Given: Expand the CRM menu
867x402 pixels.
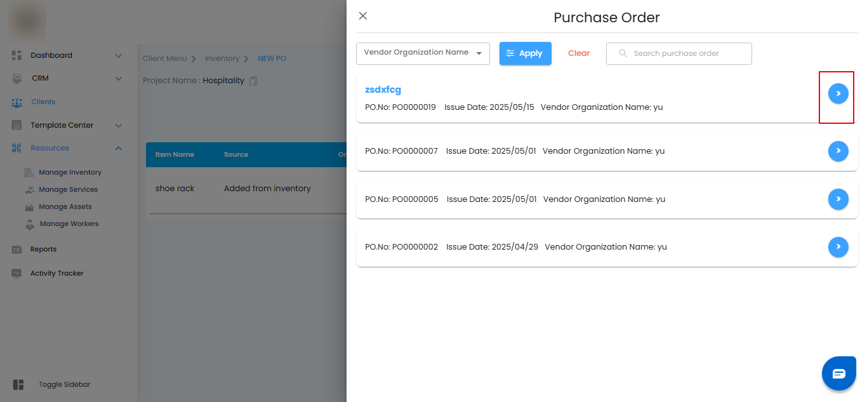Looking at the screenshot, I should coord(118,79).
